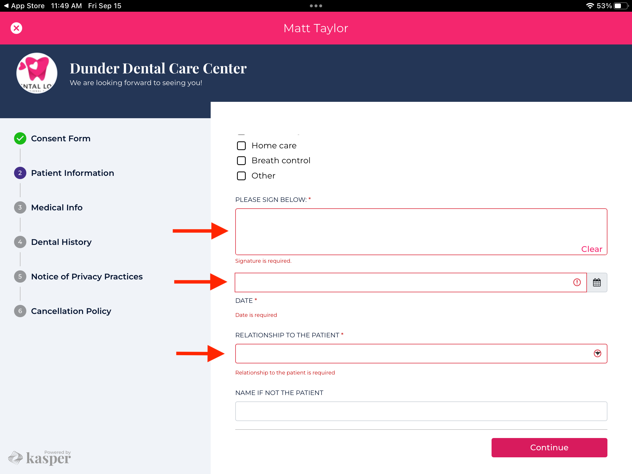Click the green Consent Form checkmark icon

pos(20,138)
